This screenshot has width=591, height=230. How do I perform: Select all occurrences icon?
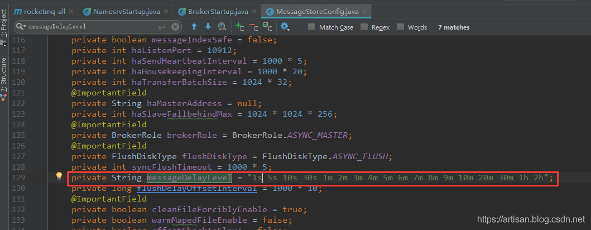pyautogui.click(x=267, y=26)
